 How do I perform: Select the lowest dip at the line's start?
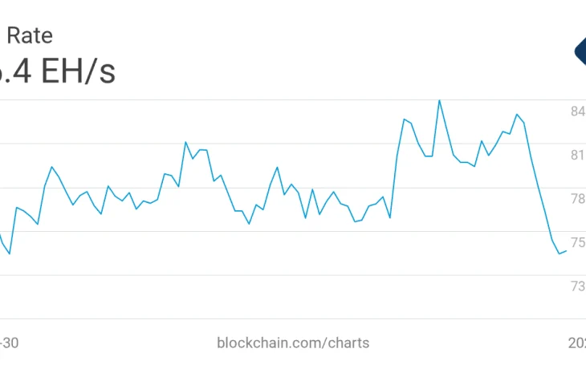point(10,253)
